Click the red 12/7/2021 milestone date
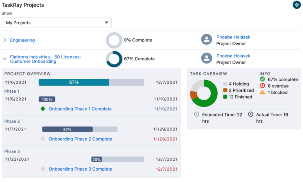This screenshot has height=182, width=303. coord(166,169)
